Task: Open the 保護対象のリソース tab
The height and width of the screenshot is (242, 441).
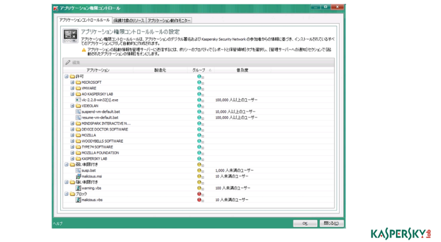Action: point(129,21)
